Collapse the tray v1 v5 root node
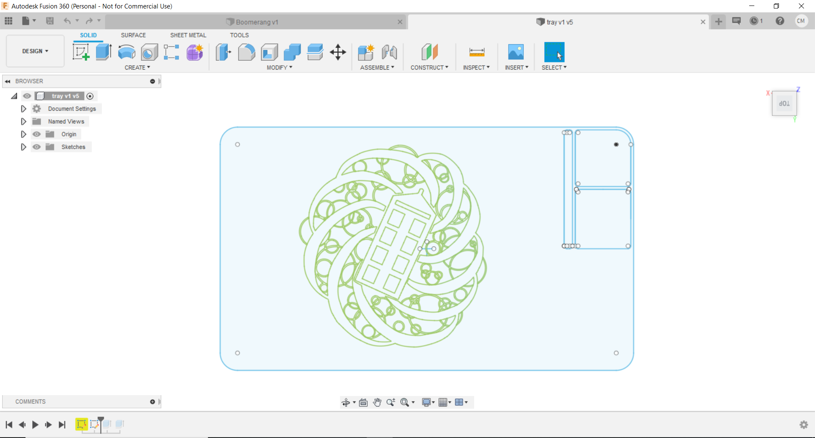The width and height of the screenshot is (815, 438). tap(14, 96)
